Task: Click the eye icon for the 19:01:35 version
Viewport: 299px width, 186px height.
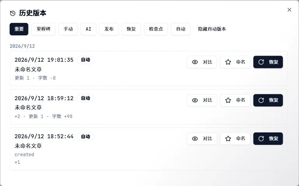Action: (195, 62)
